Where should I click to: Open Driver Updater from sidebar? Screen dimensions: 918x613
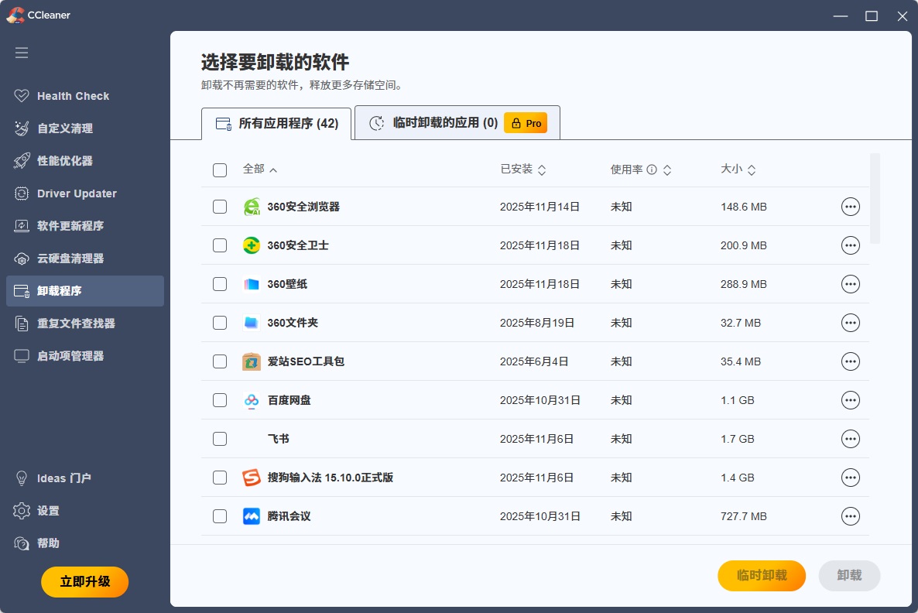click(x=77, y=193)
